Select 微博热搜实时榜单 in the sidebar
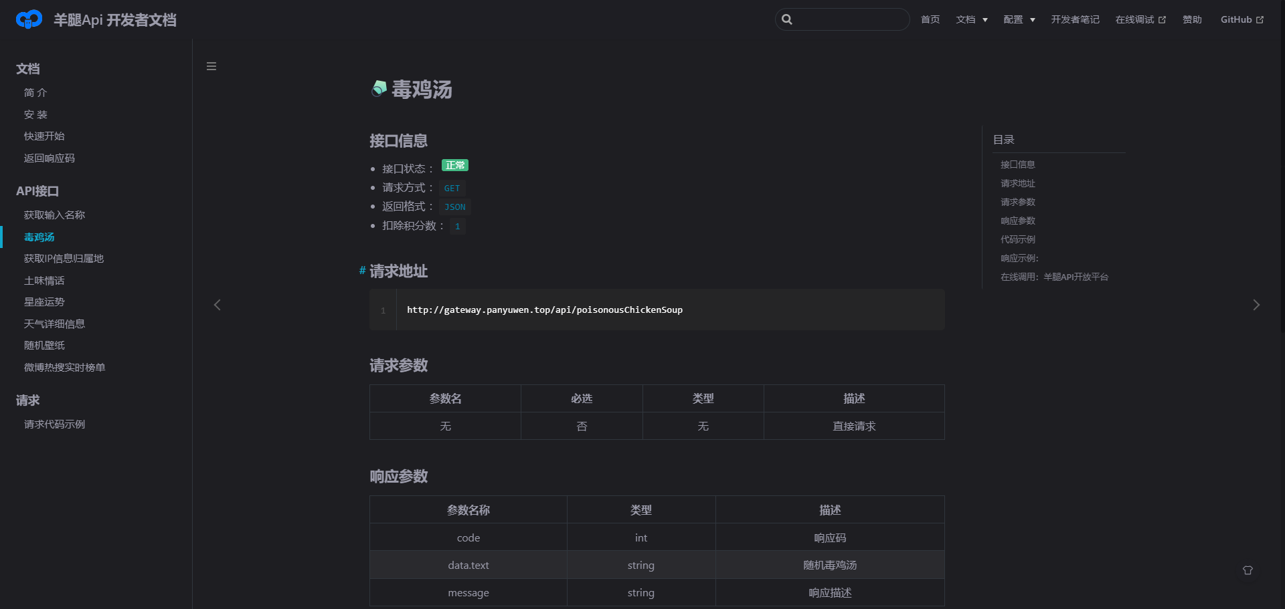The height and width of the screenshot is (609, 1285). tap(64, 367)
